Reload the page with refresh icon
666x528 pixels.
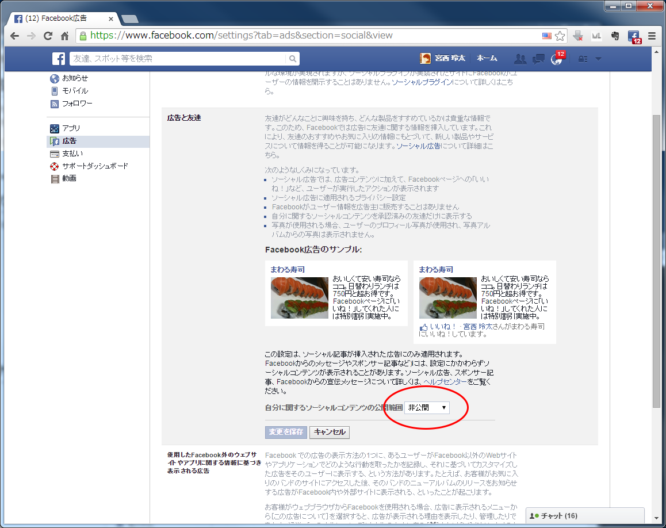pyautogui.click(x=48, y=36)
